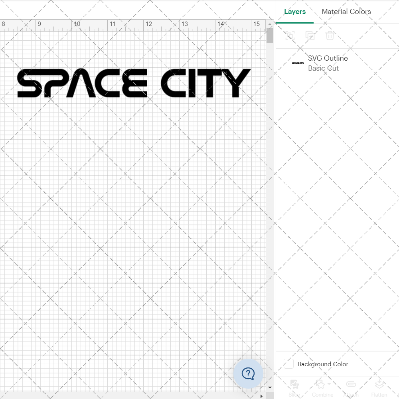Image resolution: width=399 pixels, height=399 pixels.
Task: Select the SPACE CITY design on canvas
Action: click(x=134, y=83)
